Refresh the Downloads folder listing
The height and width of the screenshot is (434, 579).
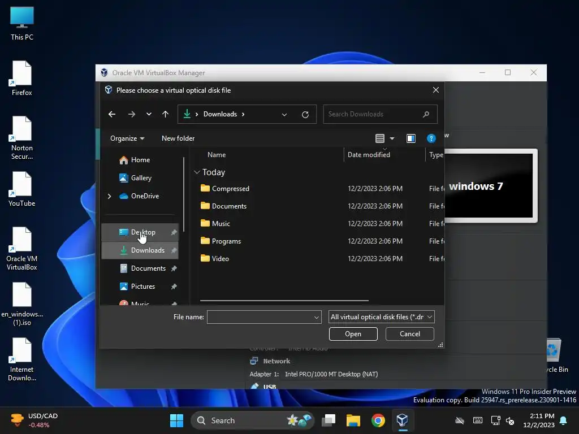[x=305, y=114]
